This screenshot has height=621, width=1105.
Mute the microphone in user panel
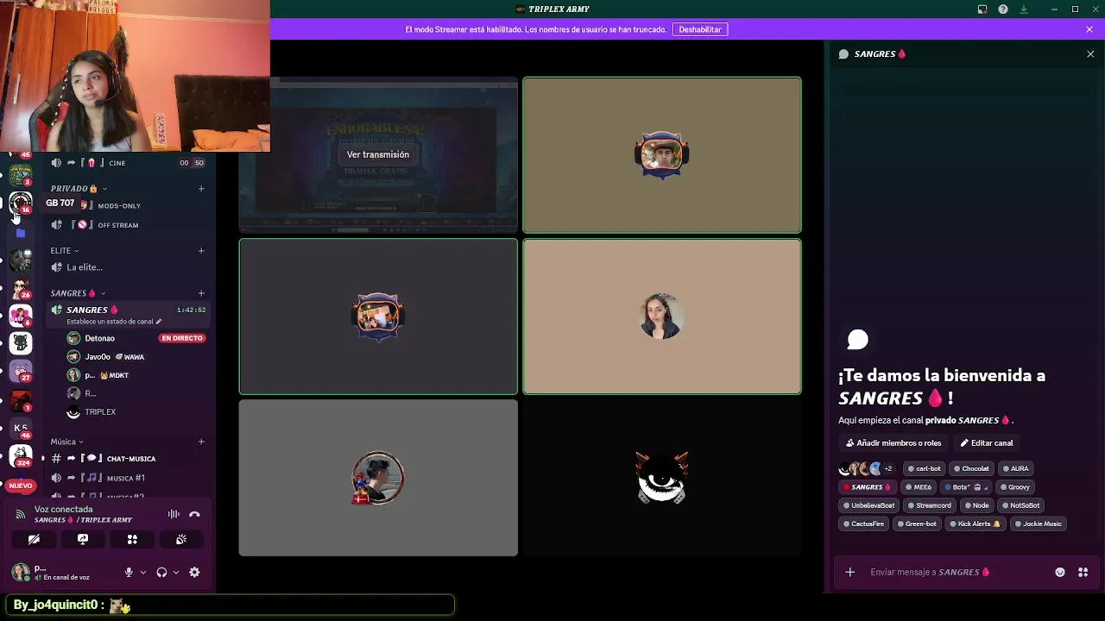(129, 572)
